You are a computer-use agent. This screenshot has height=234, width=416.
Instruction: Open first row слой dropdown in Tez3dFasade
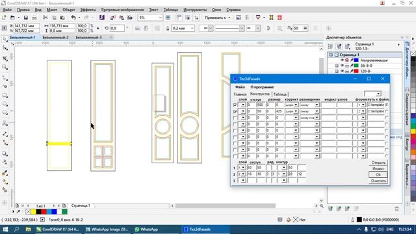click(242, 105)
